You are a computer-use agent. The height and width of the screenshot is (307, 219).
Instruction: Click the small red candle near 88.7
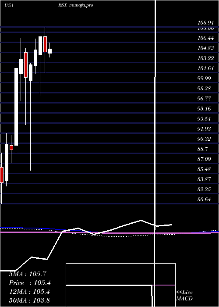tap(11, 147)
